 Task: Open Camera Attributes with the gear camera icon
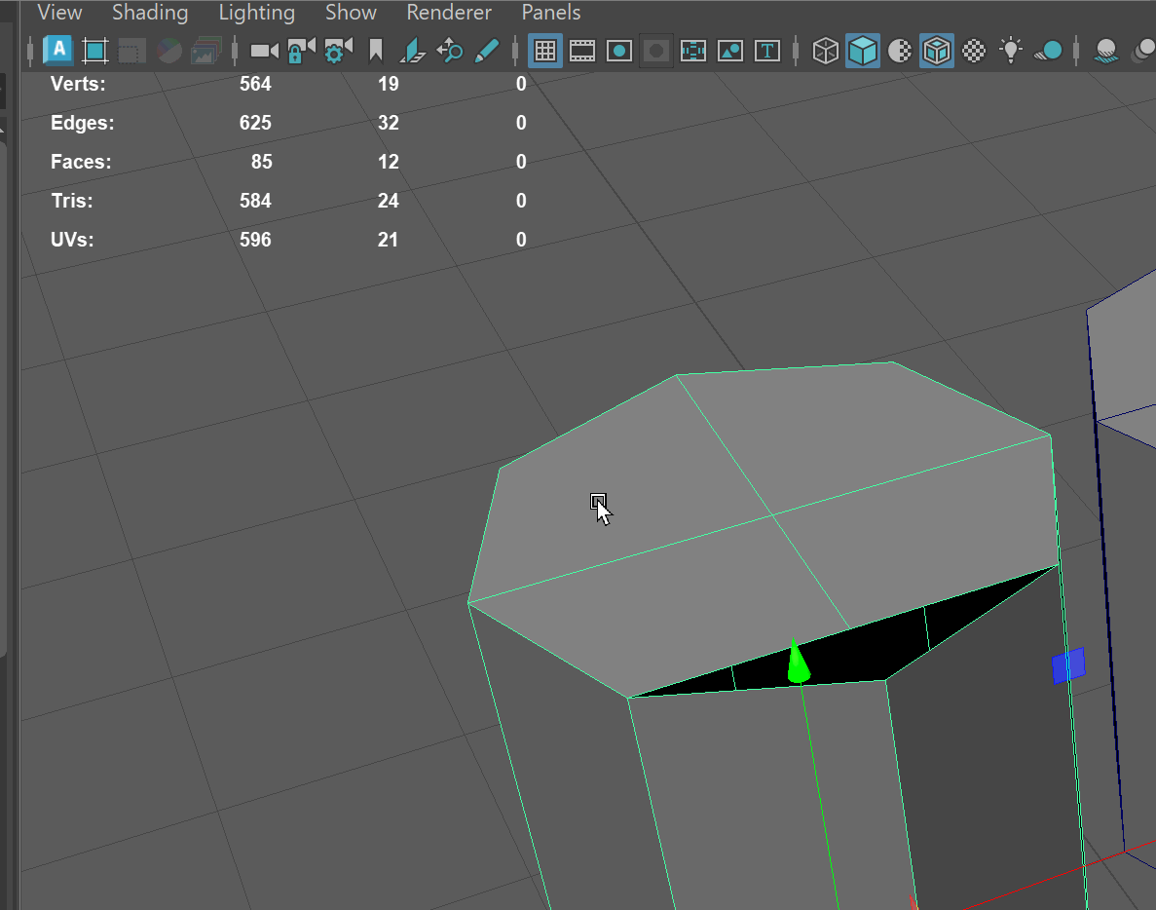[338, 51]
